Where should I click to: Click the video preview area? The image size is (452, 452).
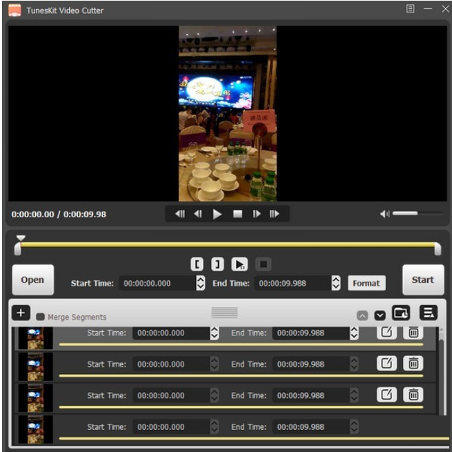(x=228, y=113)
